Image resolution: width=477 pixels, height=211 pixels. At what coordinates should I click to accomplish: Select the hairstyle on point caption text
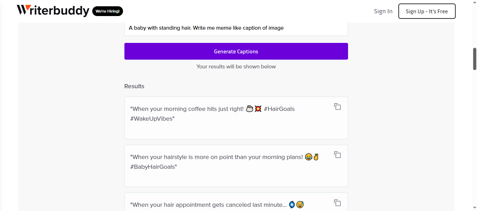pos(216,157)
